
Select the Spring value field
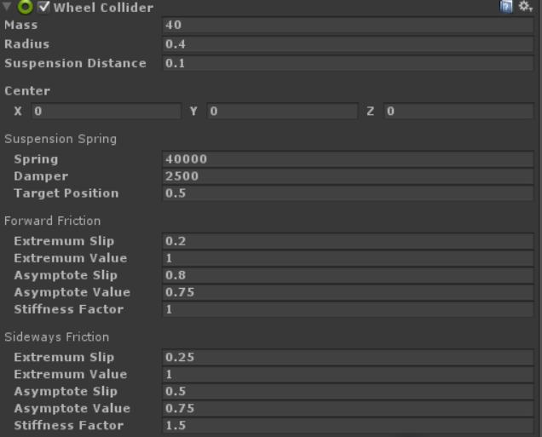(x=348, y=159)
